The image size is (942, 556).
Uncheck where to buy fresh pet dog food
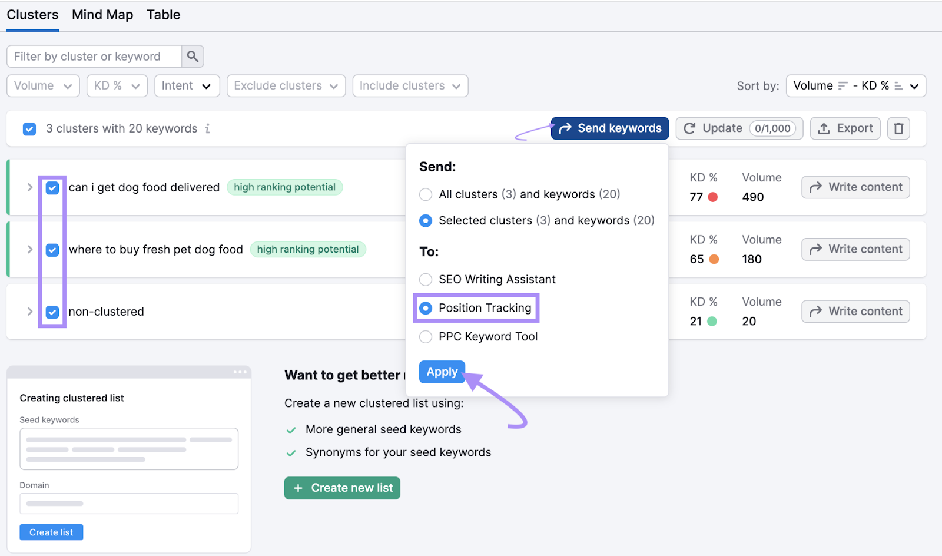52,250
